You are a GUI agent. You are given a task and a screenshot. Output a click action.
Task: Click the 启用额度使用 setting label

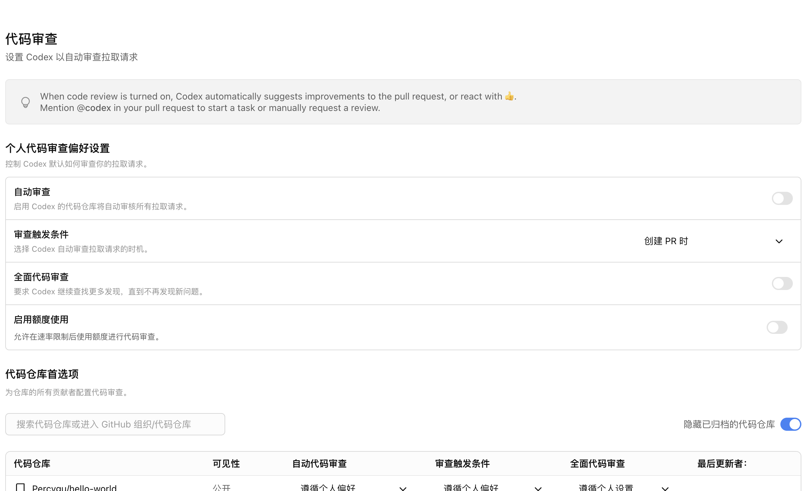click(41, 320)
